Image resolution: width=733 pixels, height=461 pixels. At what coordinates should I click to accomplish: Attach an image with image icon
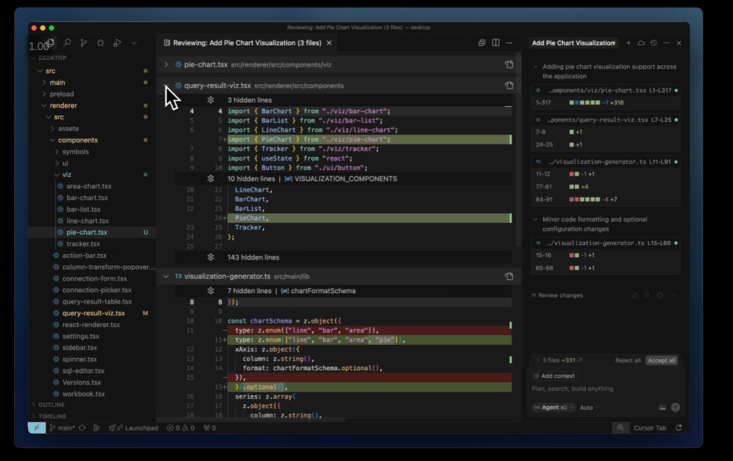[x=662, y=407]
